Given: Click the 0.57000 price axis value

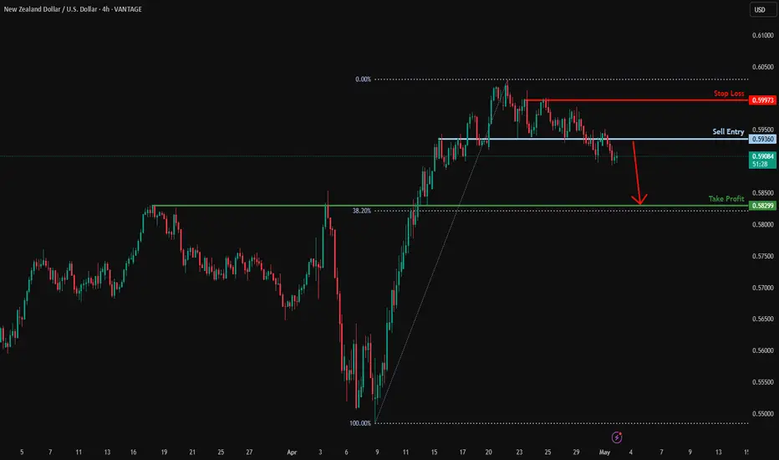Looking at the screenshot, I should 762,288.
